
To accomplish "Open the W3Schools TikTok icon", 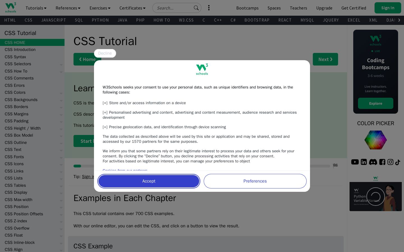I will (398, 162).
